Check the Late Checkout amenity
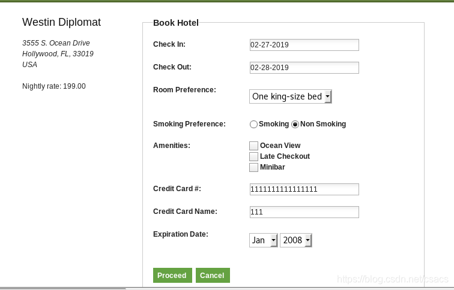Screen dimensions: 454x290 pos(253,156)
